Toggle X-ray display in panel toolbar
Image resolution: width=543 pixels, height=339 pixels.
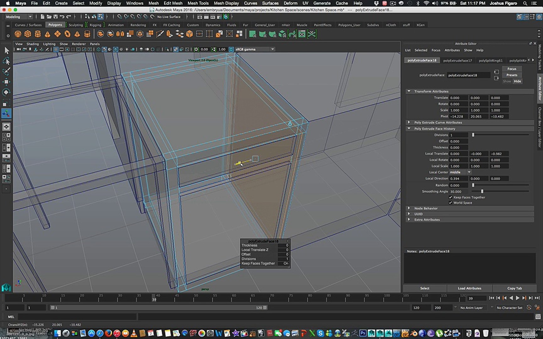pos(176,49)
